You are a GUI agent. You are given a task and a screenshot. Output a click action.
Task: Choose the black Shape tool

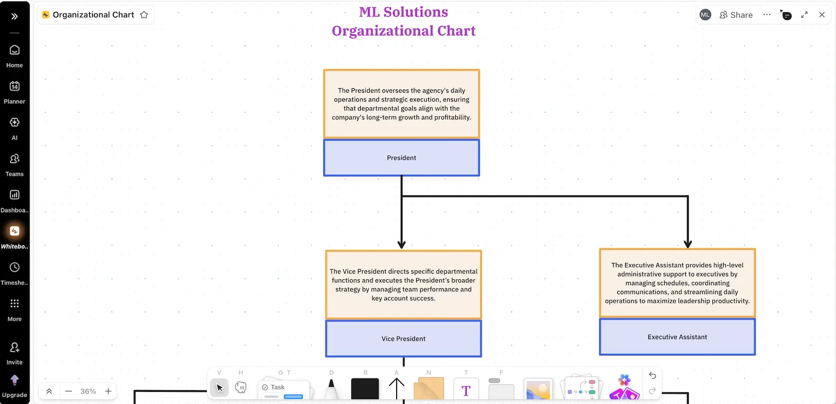click(365, 389)
